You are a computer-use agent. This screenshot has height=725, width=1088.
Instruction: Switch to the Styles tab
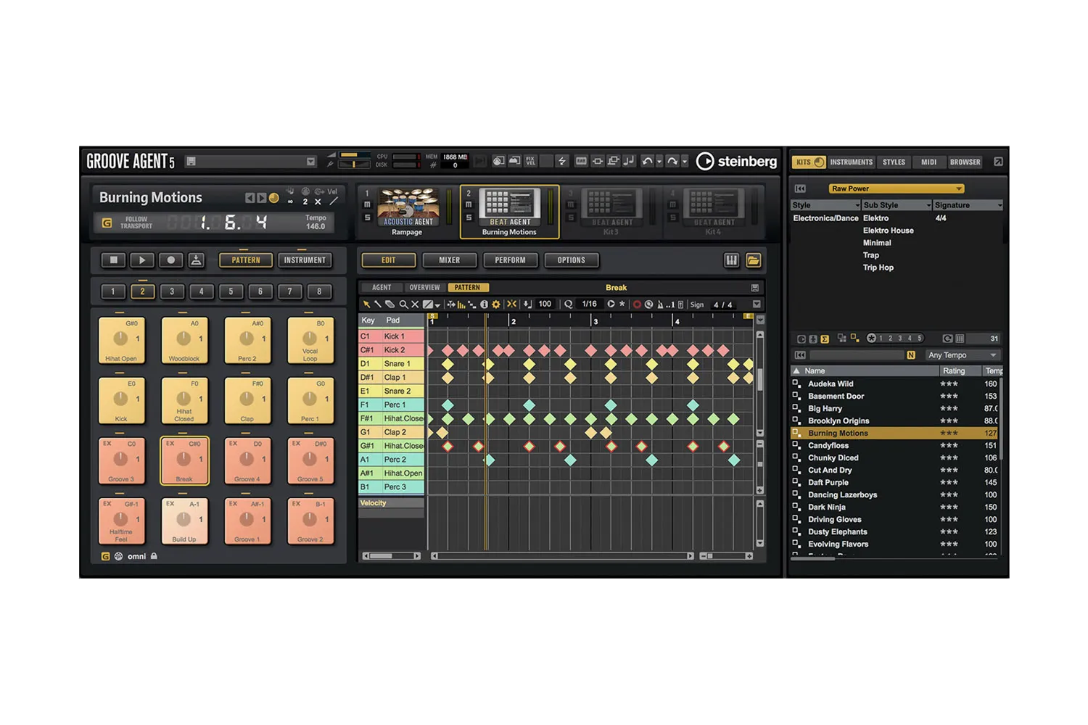(894, 162)
